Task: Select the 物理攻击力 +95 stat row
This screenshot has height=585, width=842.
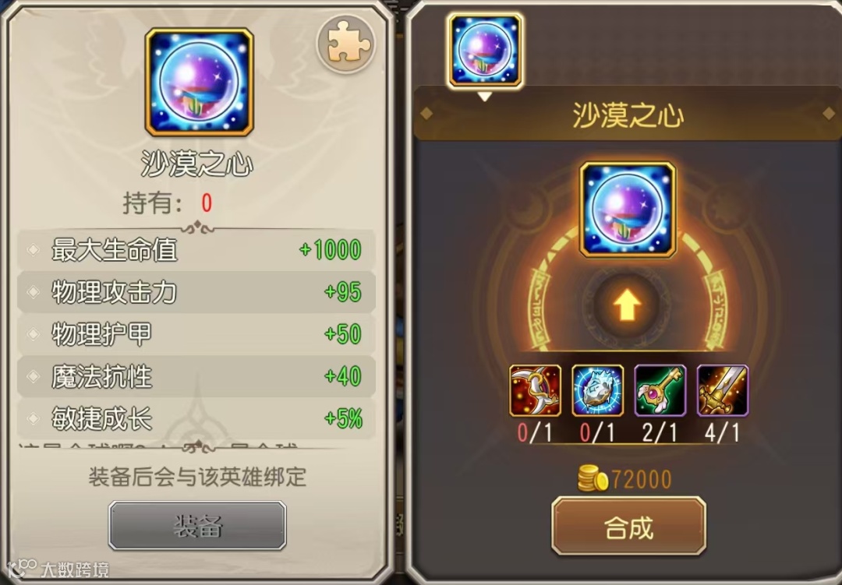Action: coord(196,293)
